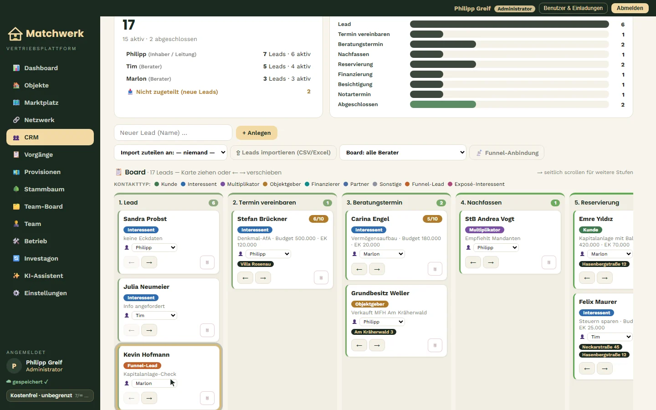The width and height of the screenshot is (656, 410).
Task: Focus the Neuer Lead (Name) input field
Action: 173,133
